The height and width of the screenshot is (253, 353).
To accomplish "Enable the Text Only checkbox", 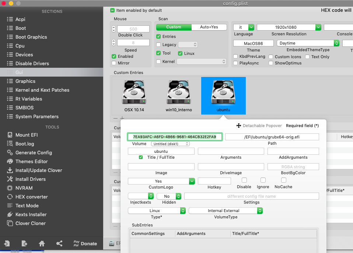I will point(307,57).
